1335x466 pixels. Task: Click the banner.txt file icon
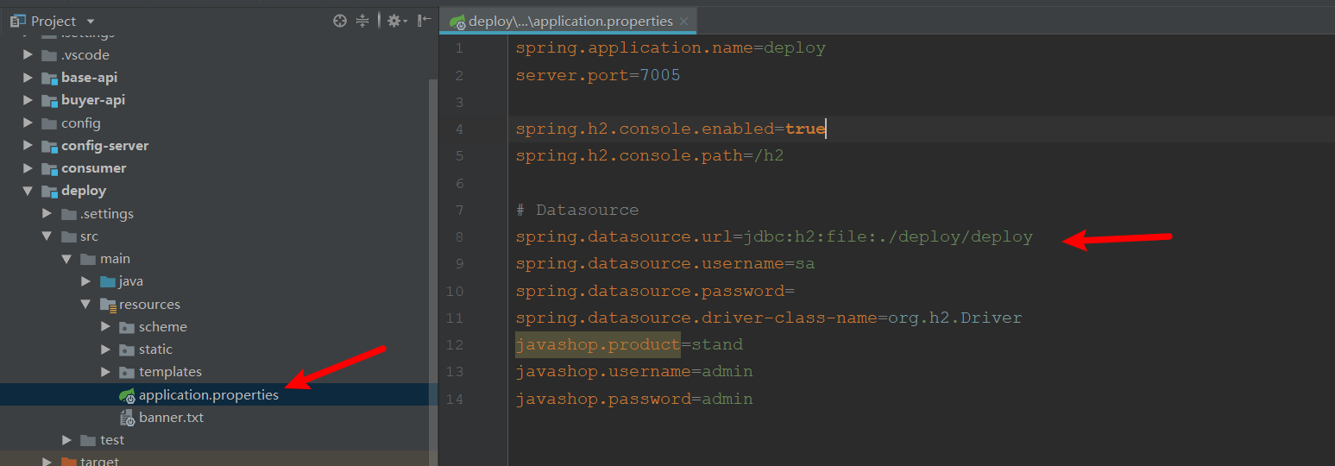[x=127, y=418]
